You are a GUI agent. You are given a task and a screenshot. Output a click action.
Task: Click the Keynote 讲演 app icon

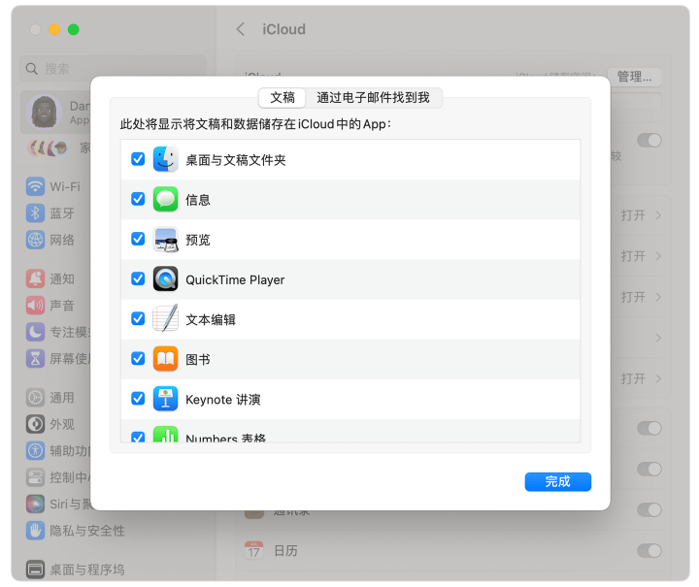[x=165, y=399]
